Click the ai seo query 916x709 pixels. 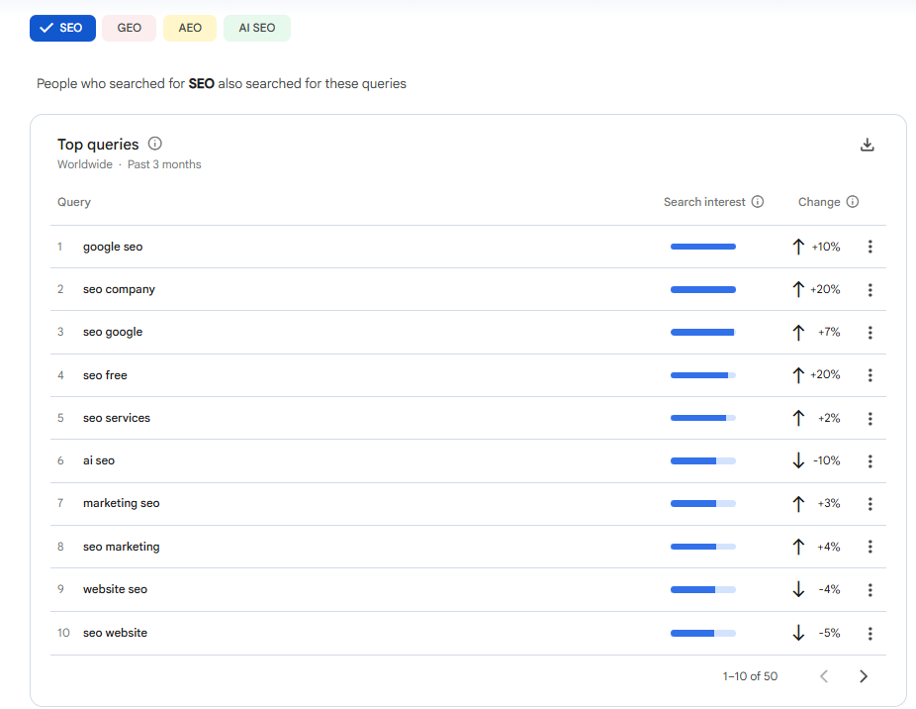99,460
